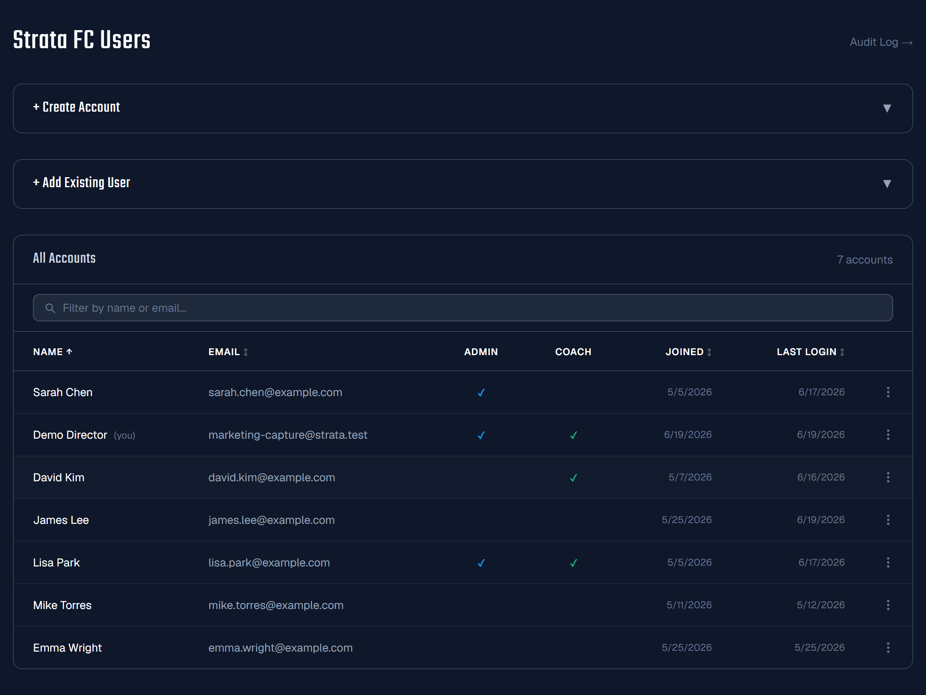Click email marketing-capture@strata.test
The height and width of the screenshot is (695, 926).
(x=288, y=435)
